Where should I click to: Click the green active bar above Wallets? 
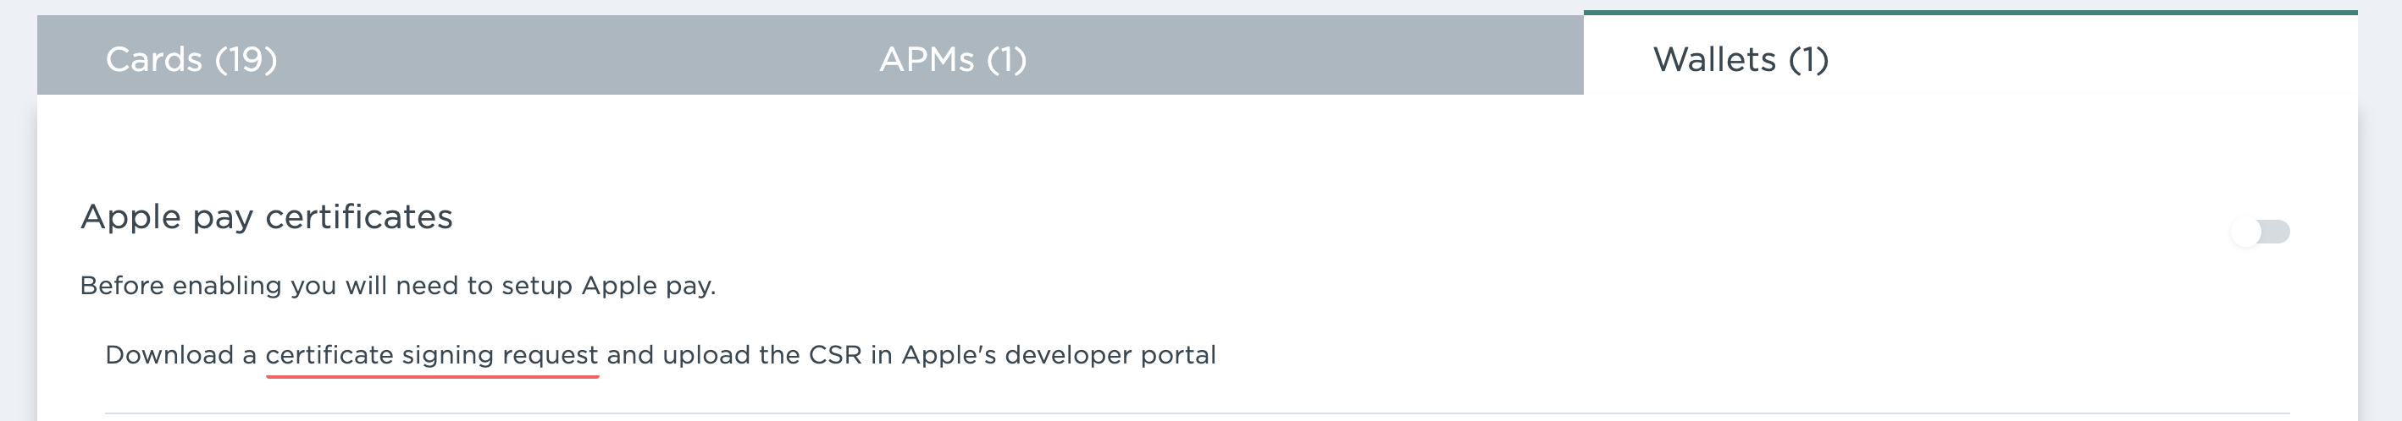(x=1969, y=13)
